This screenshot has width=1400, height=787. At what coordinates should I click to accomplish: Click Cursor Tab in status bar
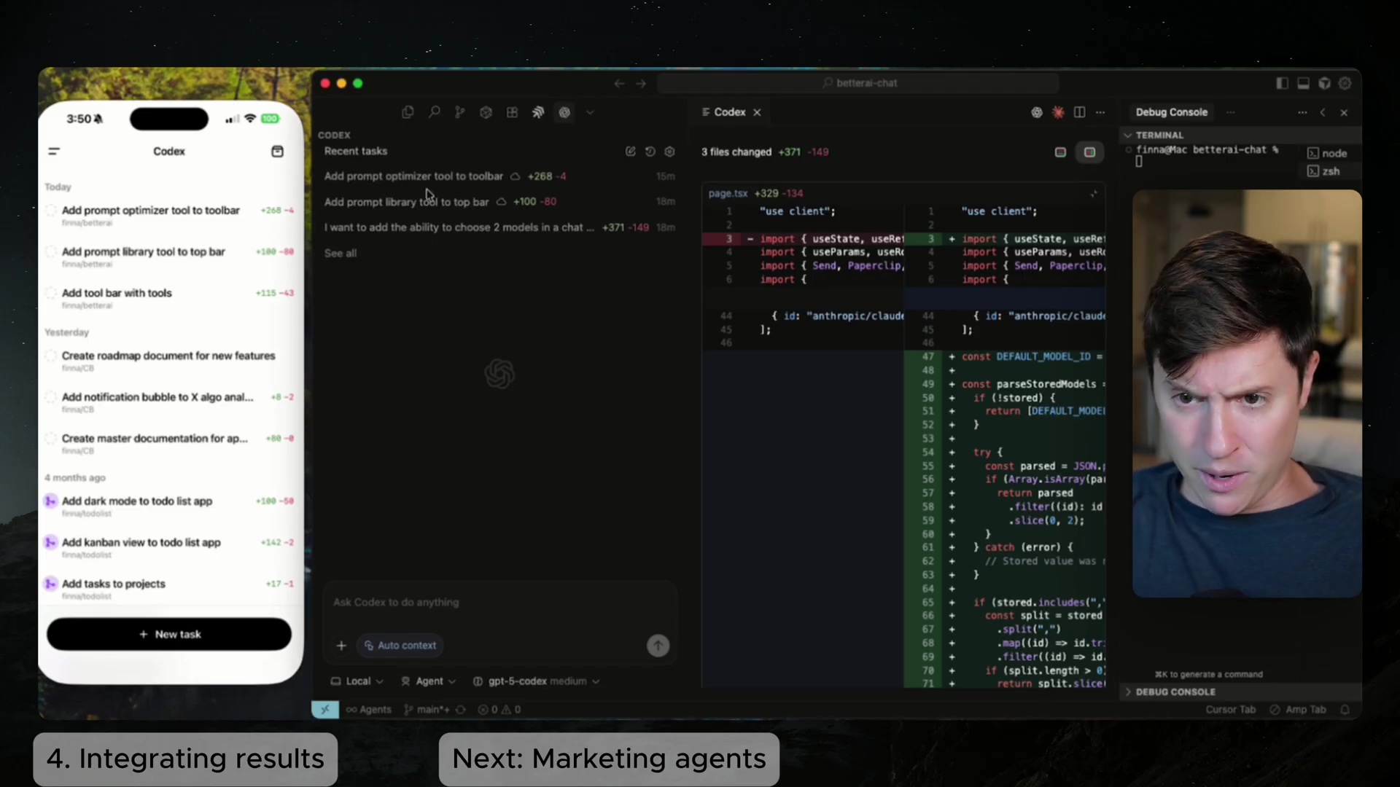[1230, 710]
